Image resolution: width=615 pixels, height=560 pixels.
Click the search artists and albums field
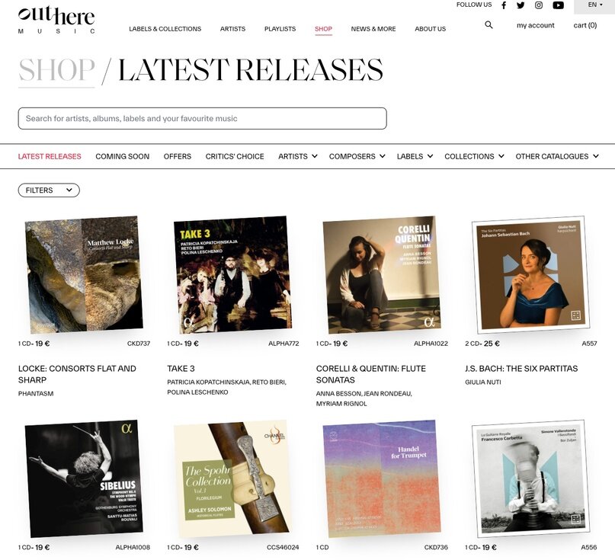(203, 118)
